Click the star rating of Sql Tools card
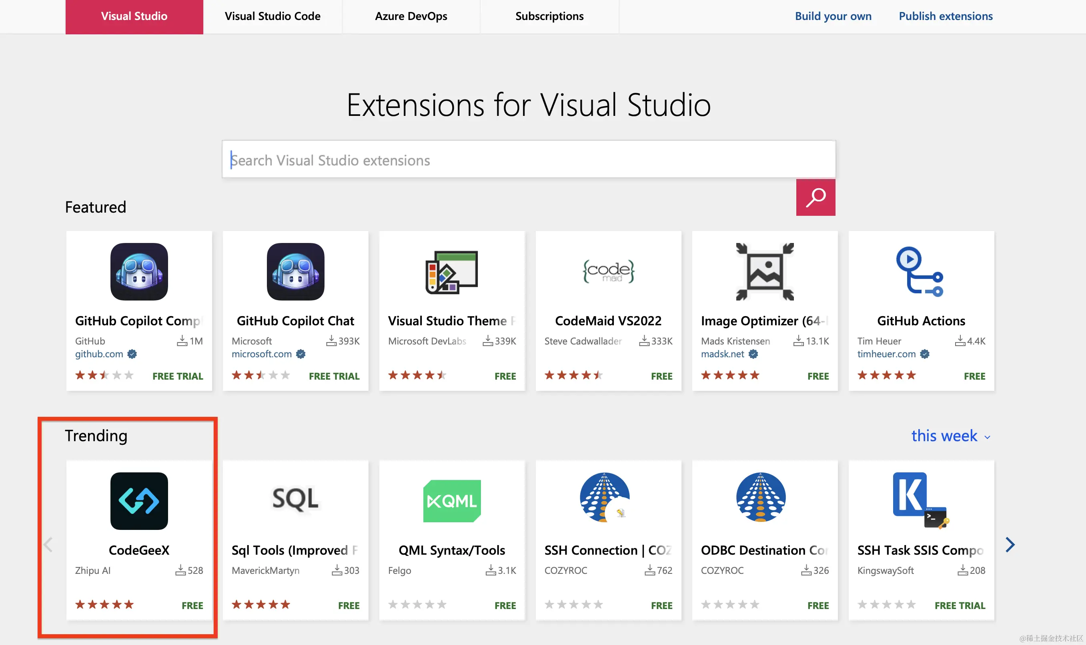The image size is (1086, 645). (x=261, y=604)
